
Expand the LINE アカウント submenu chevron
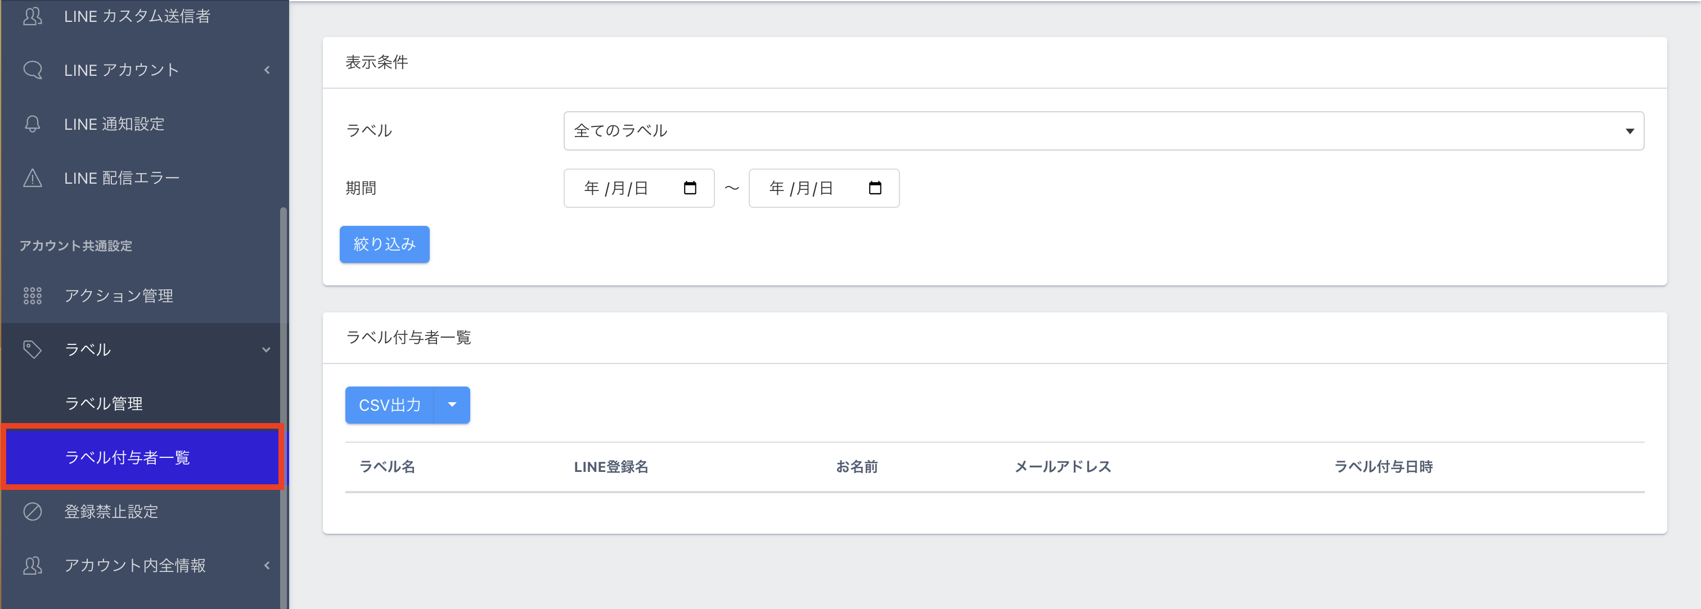coord(267,70)
